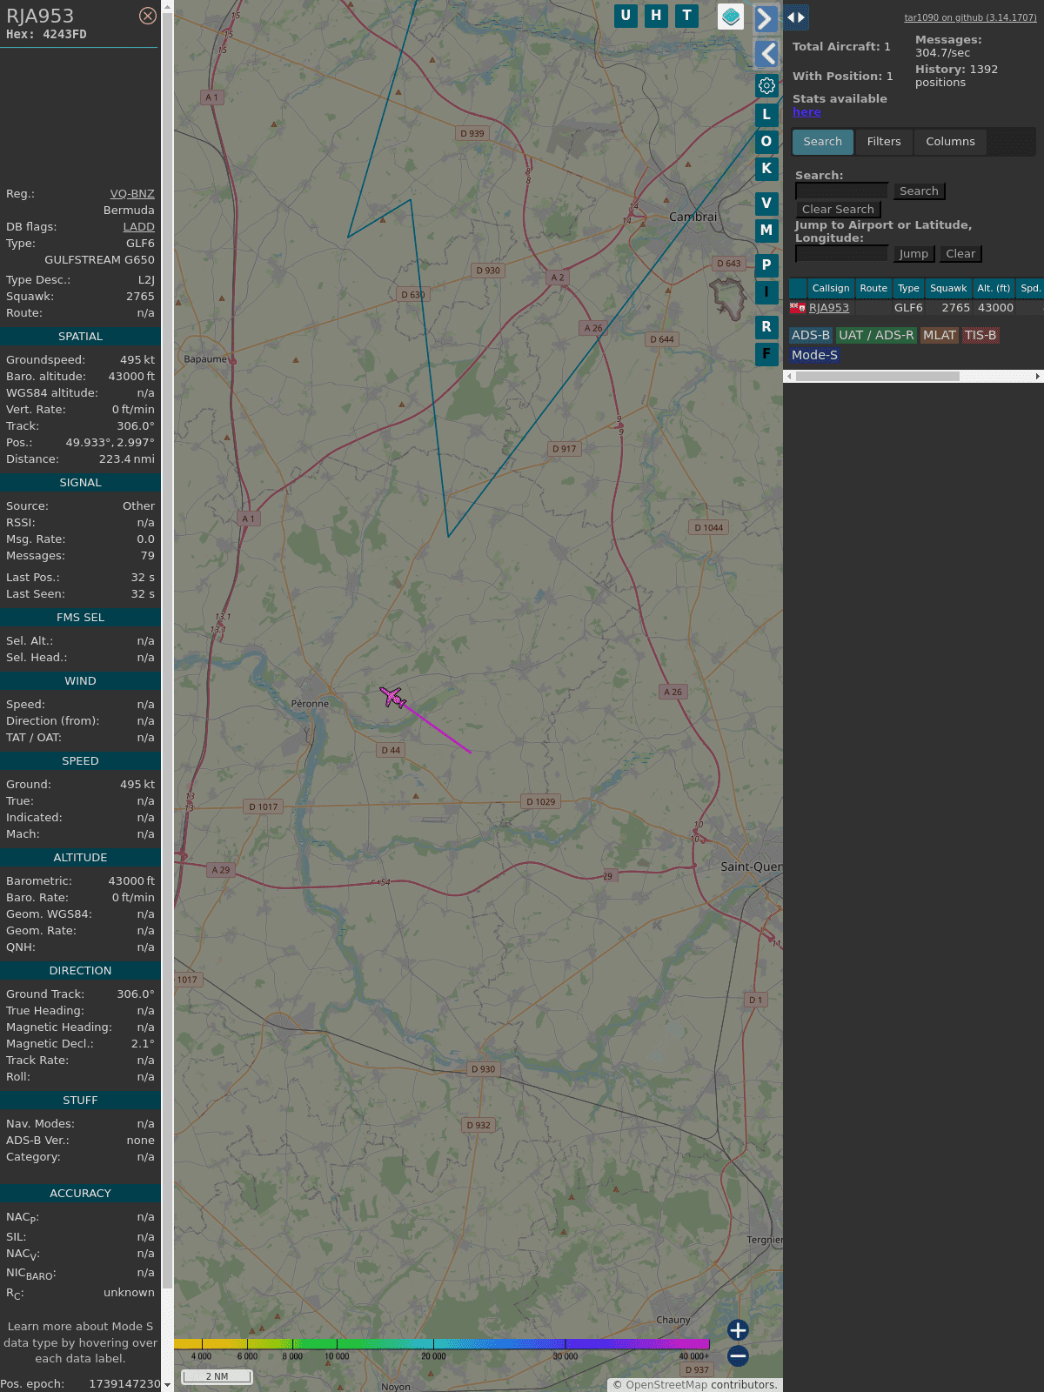Click the Clear button beside Jump
The height and width of the screenshot is (1392, 1044).
(960, 253)
